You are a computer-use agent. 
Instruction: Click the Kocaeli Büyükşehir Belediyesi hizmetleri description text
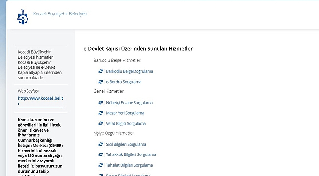40,65
